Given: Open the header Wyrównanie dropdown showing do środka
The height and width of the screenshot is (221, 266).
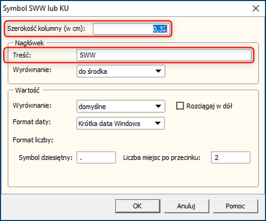Looking at the screenshot, I should click(x=121, y=71).
